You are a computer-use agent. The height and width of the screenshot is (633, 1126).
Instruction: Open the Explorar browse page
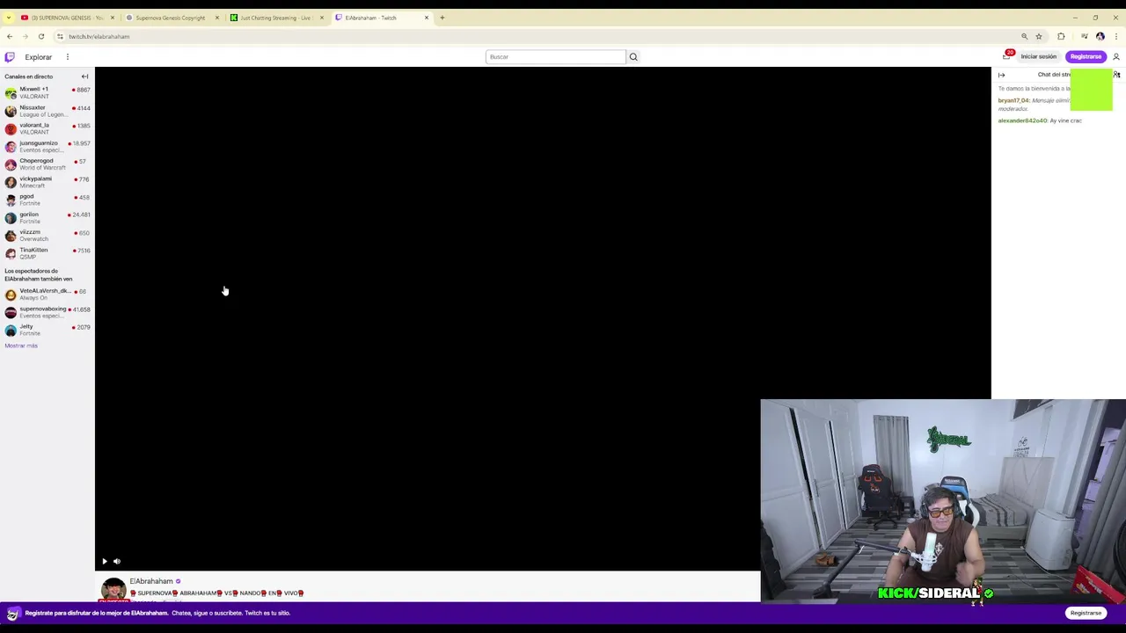click(x=38, y=57)
